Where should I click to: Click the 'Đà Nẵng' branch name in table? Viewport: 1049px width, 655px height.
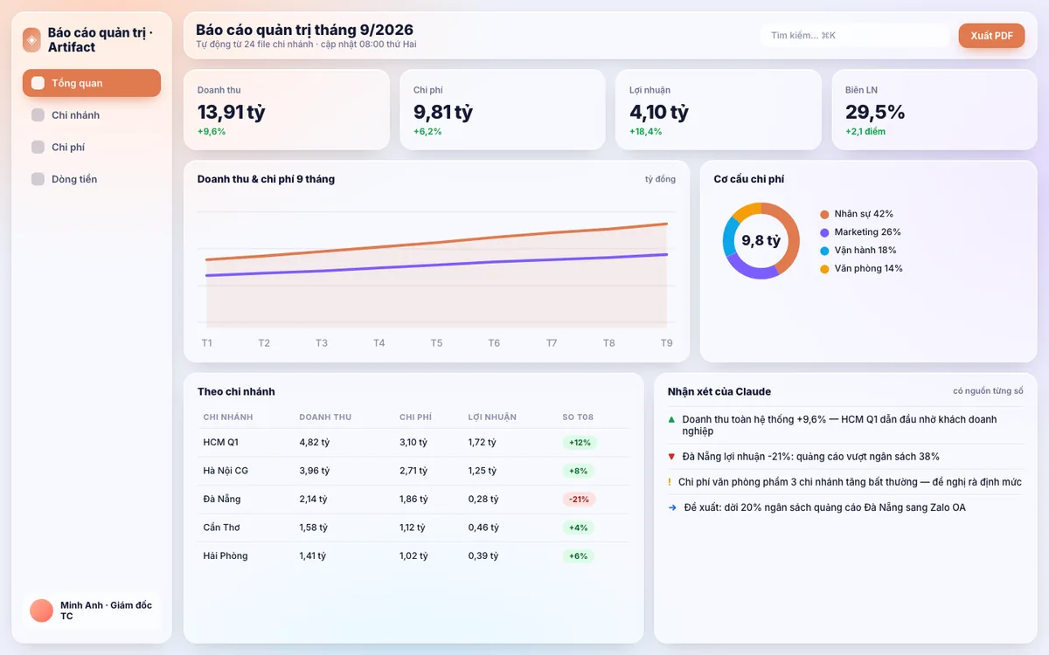222,500
